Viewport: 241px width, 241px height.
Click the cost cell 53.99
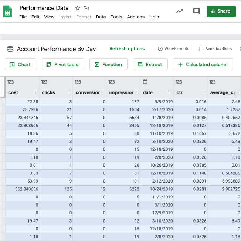click(x=22, y=181)
